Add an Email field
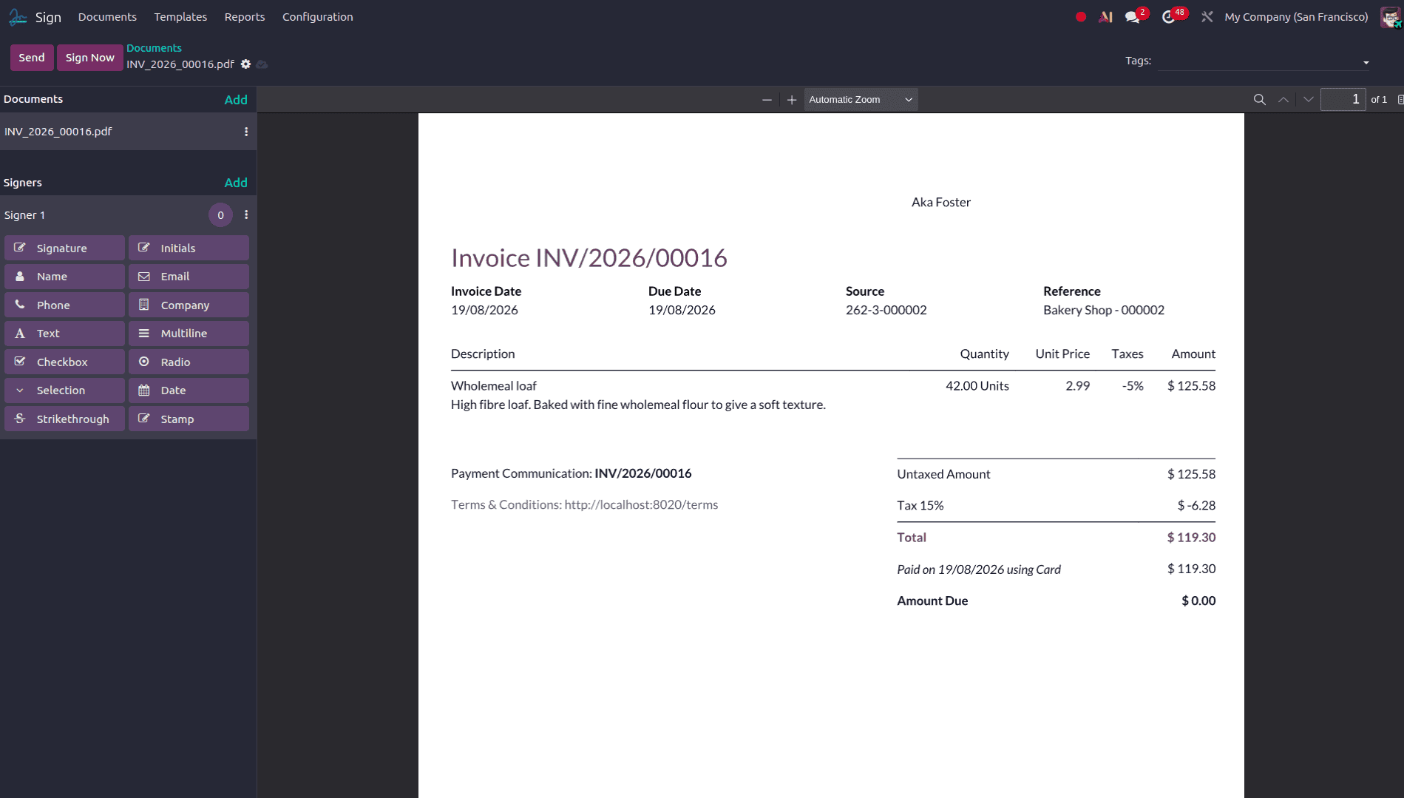The image size is (1404, 798). point(189,277)
